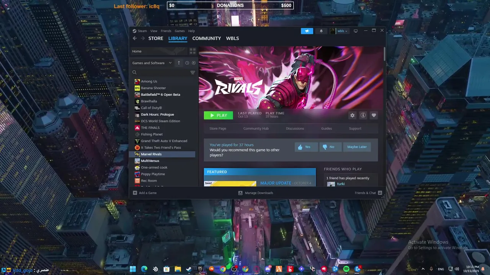Click the thumbs up Yes recommendation
Viewport: 490px width, 275px height.
pyautogui.click(x=306, y=147)
